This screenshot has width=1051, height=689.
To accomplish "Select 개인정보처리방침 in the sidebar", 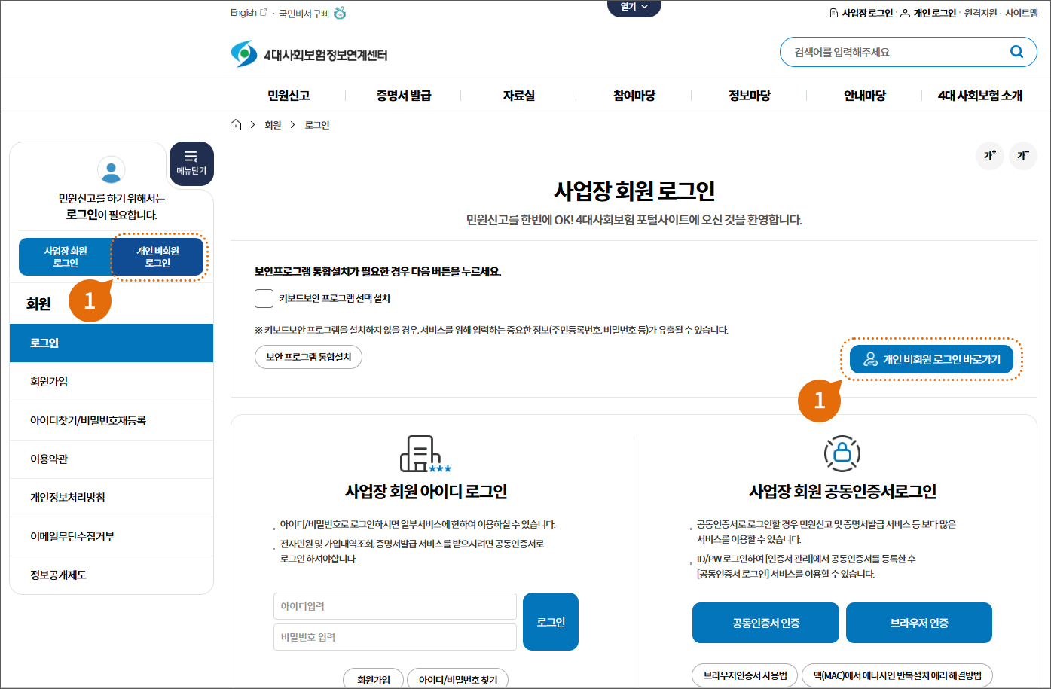I will point(112,498).
